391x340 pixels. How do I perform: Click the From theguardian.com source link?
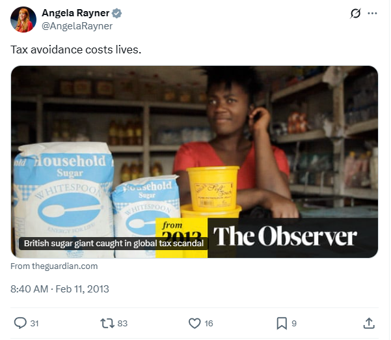(x=54, y=266)
